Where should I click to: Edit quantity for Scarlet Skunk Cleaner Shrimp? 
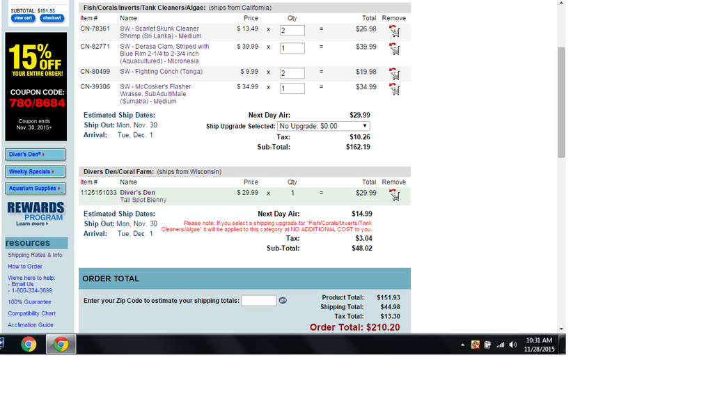(292, 31)
